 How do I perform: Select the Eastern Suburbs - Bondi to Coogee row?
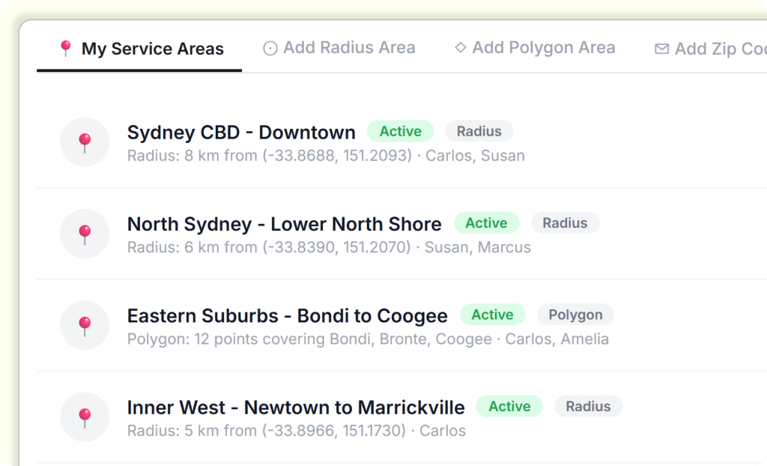(288, 315)
